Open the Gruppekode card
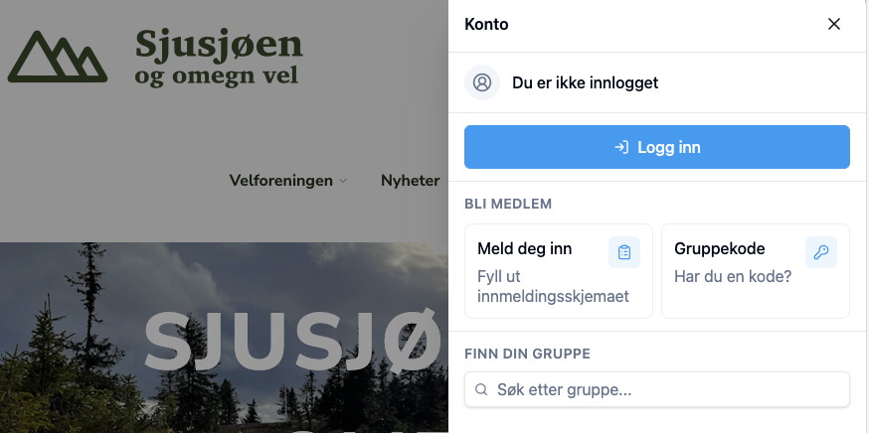Image resolution: width=869 pixels, height=433 pixels. point(756,271)
